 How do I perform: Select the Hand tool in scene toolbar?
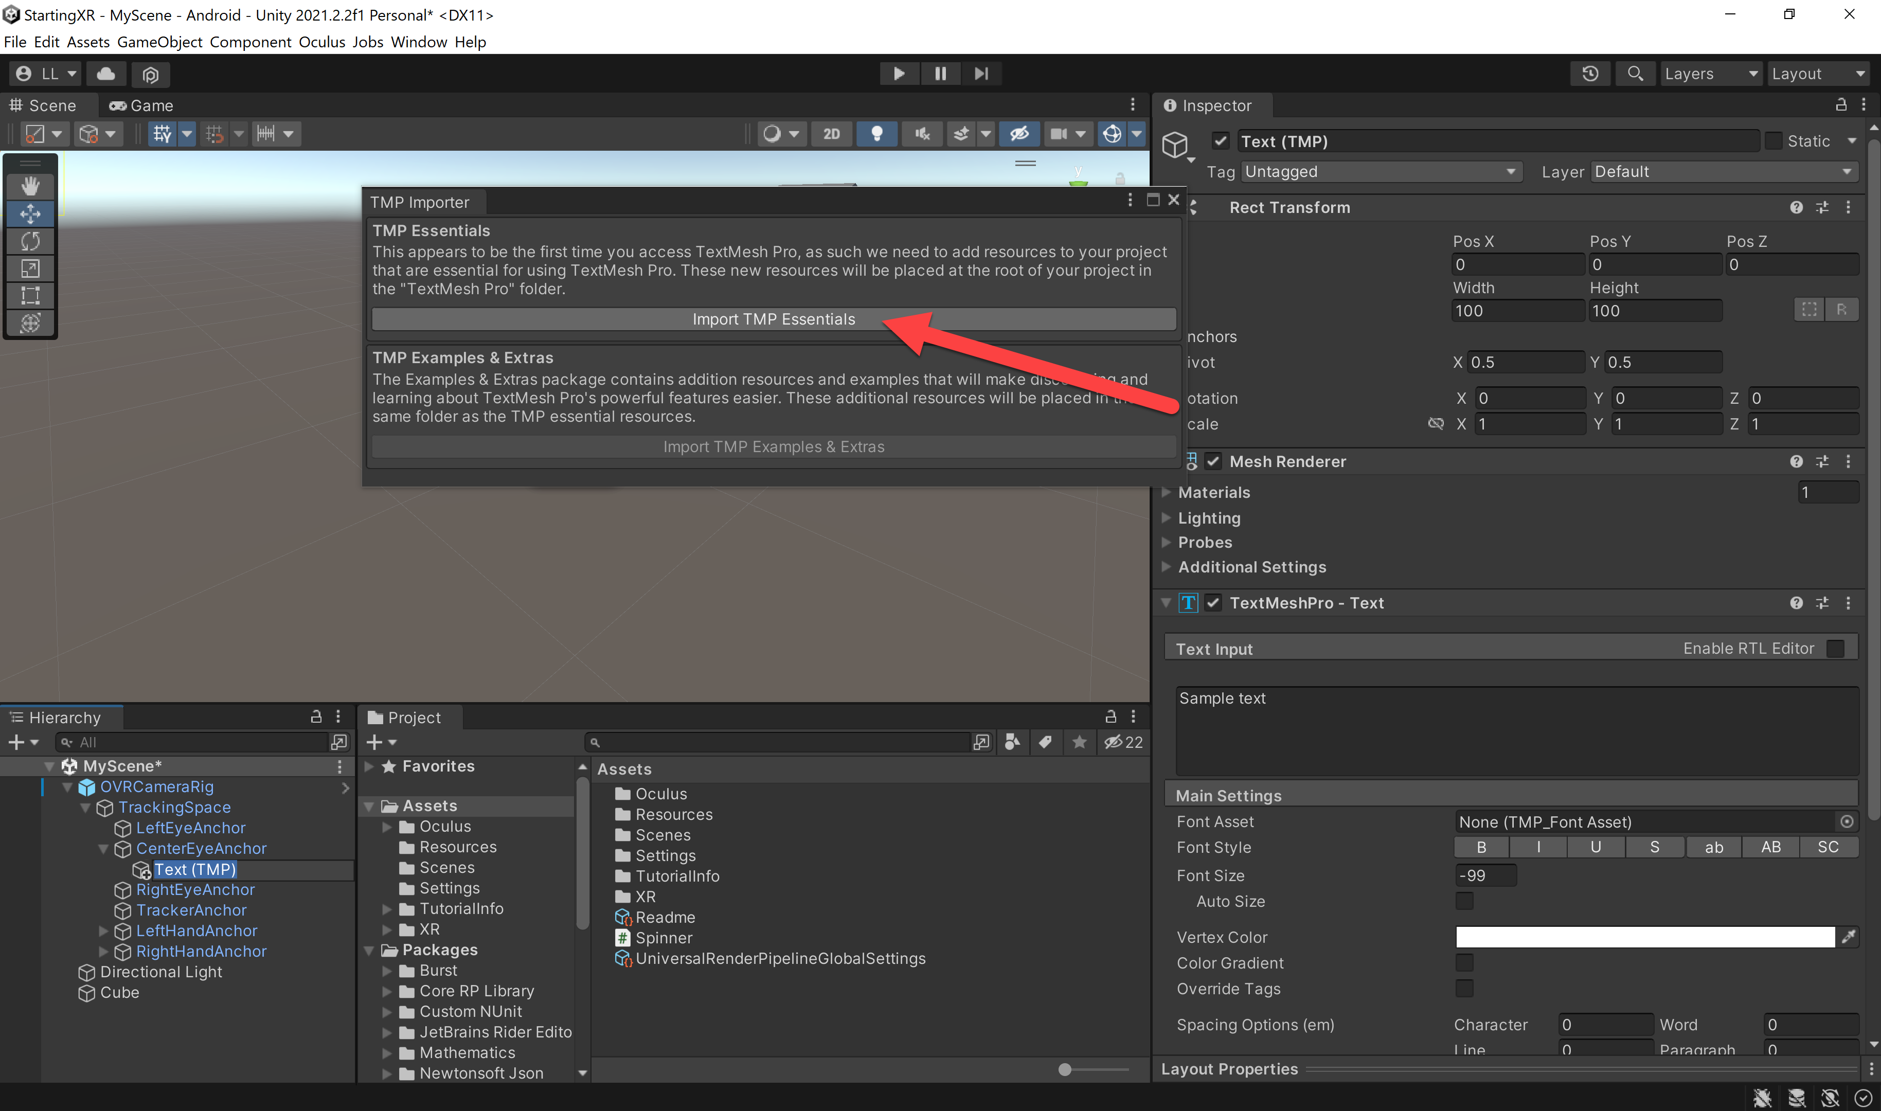pyautogui.click(x=31, y=186)
